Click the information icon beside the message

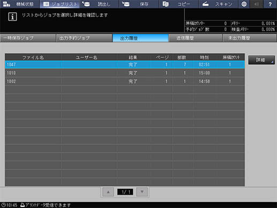tap(12, 17)
